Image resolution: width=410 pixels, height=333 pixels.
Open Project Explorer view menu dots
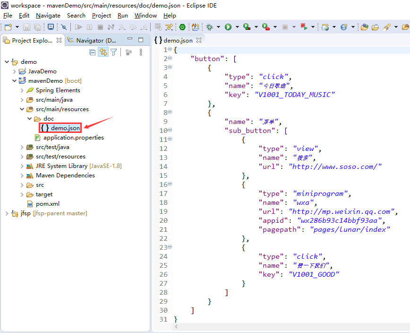pyautogui.click(x=141, y=53)
